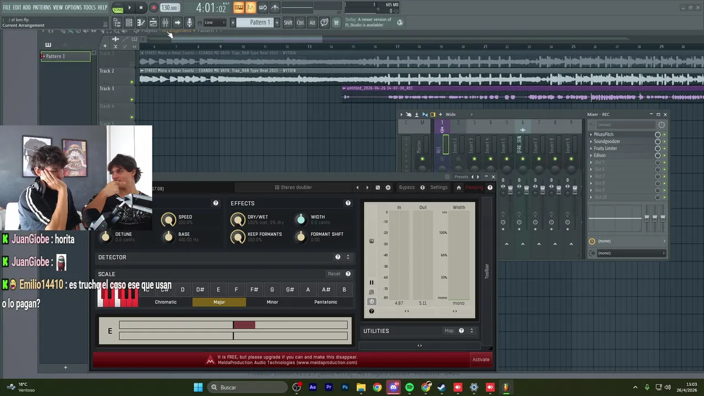Open the EDIT menu
704x396 pixels.
(x=17, y=8)
